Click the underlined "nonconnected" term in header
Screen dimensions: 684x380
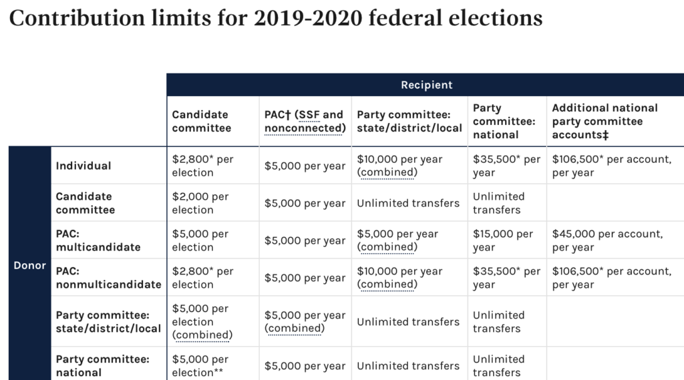tap(303, 128)
